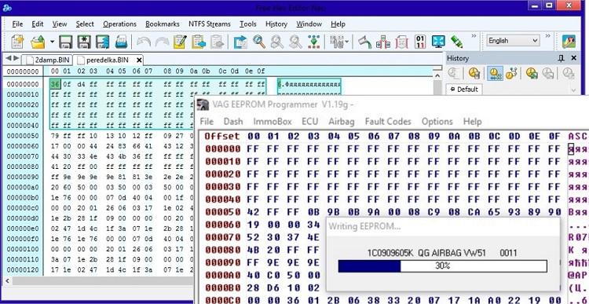Close the peredelka.BIN tab
589x304 pixels.
(139, 60)
